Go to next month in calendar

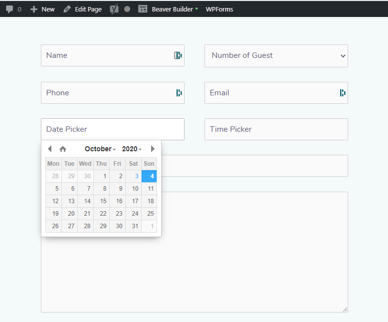153,149
